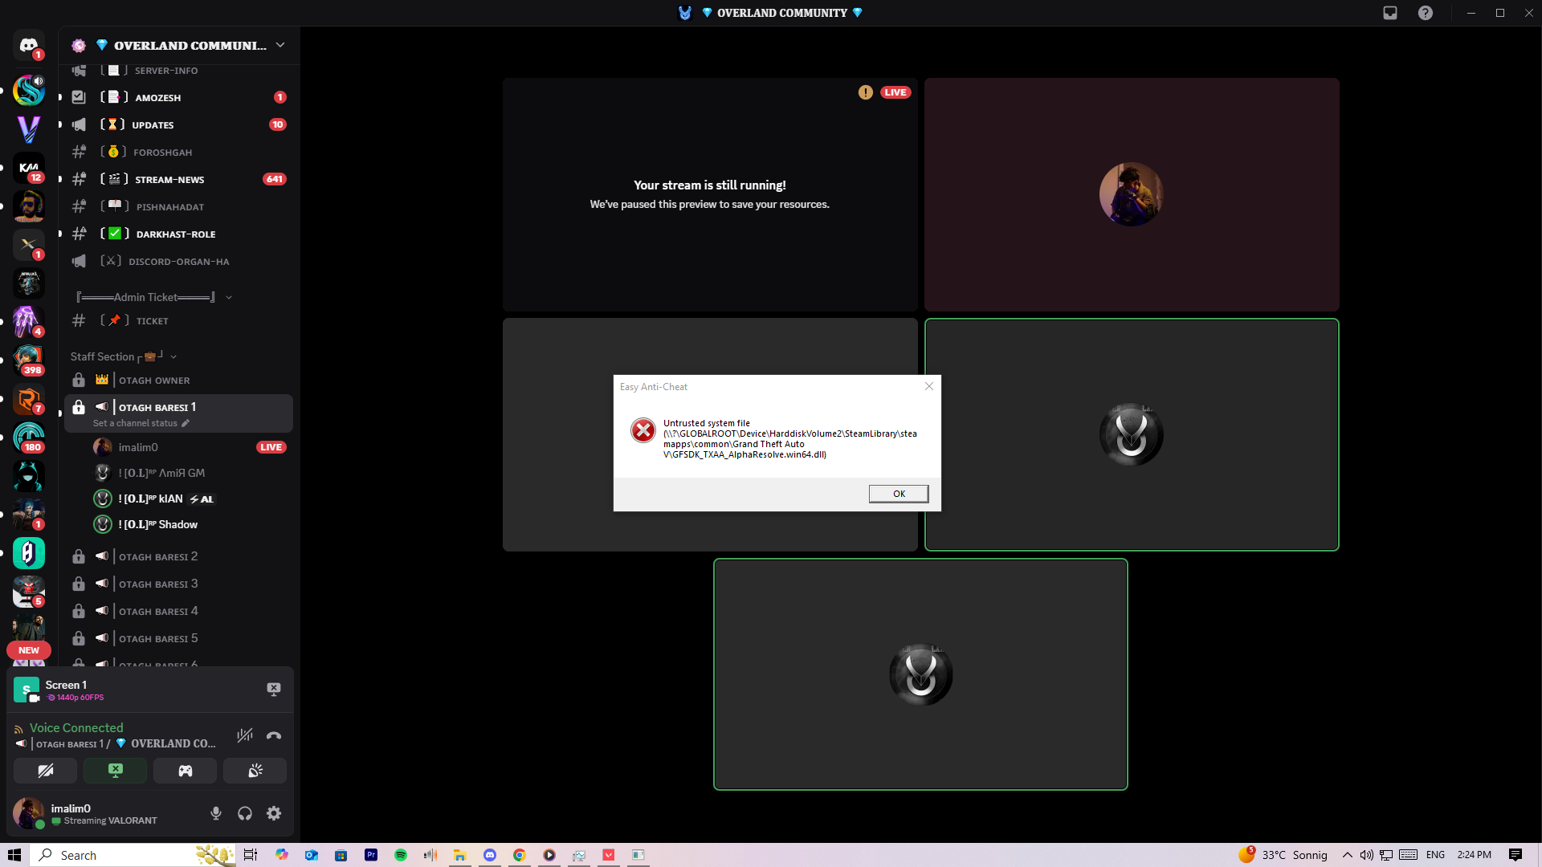The image size is (1542, 867).
Task: Select user Shadow in voice channel
Action: (190, 524)
